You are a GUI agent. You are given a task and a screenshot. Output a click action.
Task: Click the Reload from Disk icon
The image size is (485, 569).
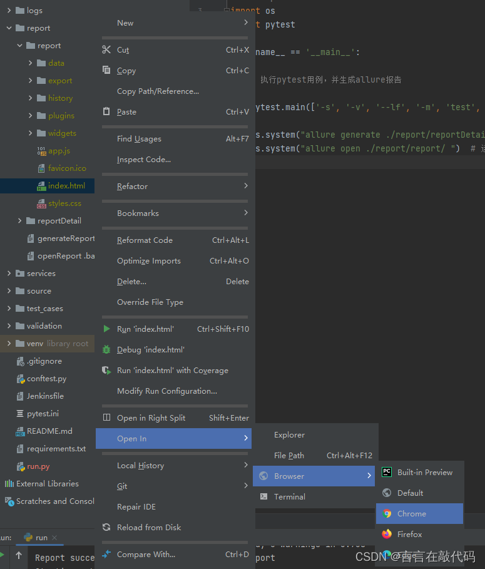pos(106,527)
